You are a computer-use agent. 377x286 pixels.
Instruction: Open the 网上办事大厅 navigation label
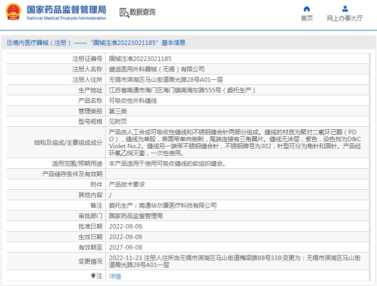[x=345, y=18]
